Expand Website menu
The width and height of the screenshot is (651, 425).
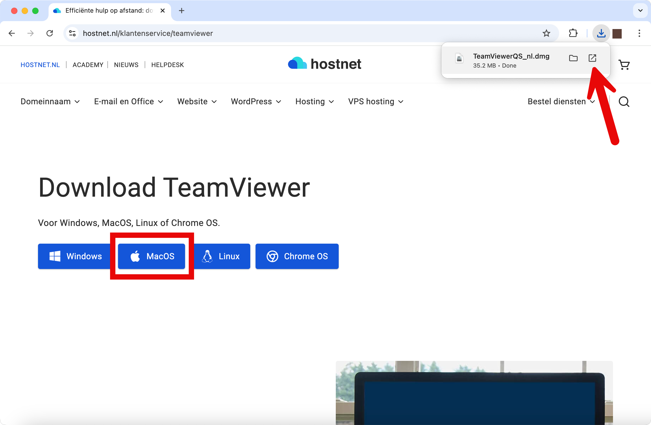tap(197, 101)
